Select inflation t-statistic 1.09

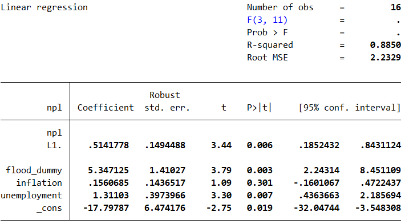(x=221, y=183)
